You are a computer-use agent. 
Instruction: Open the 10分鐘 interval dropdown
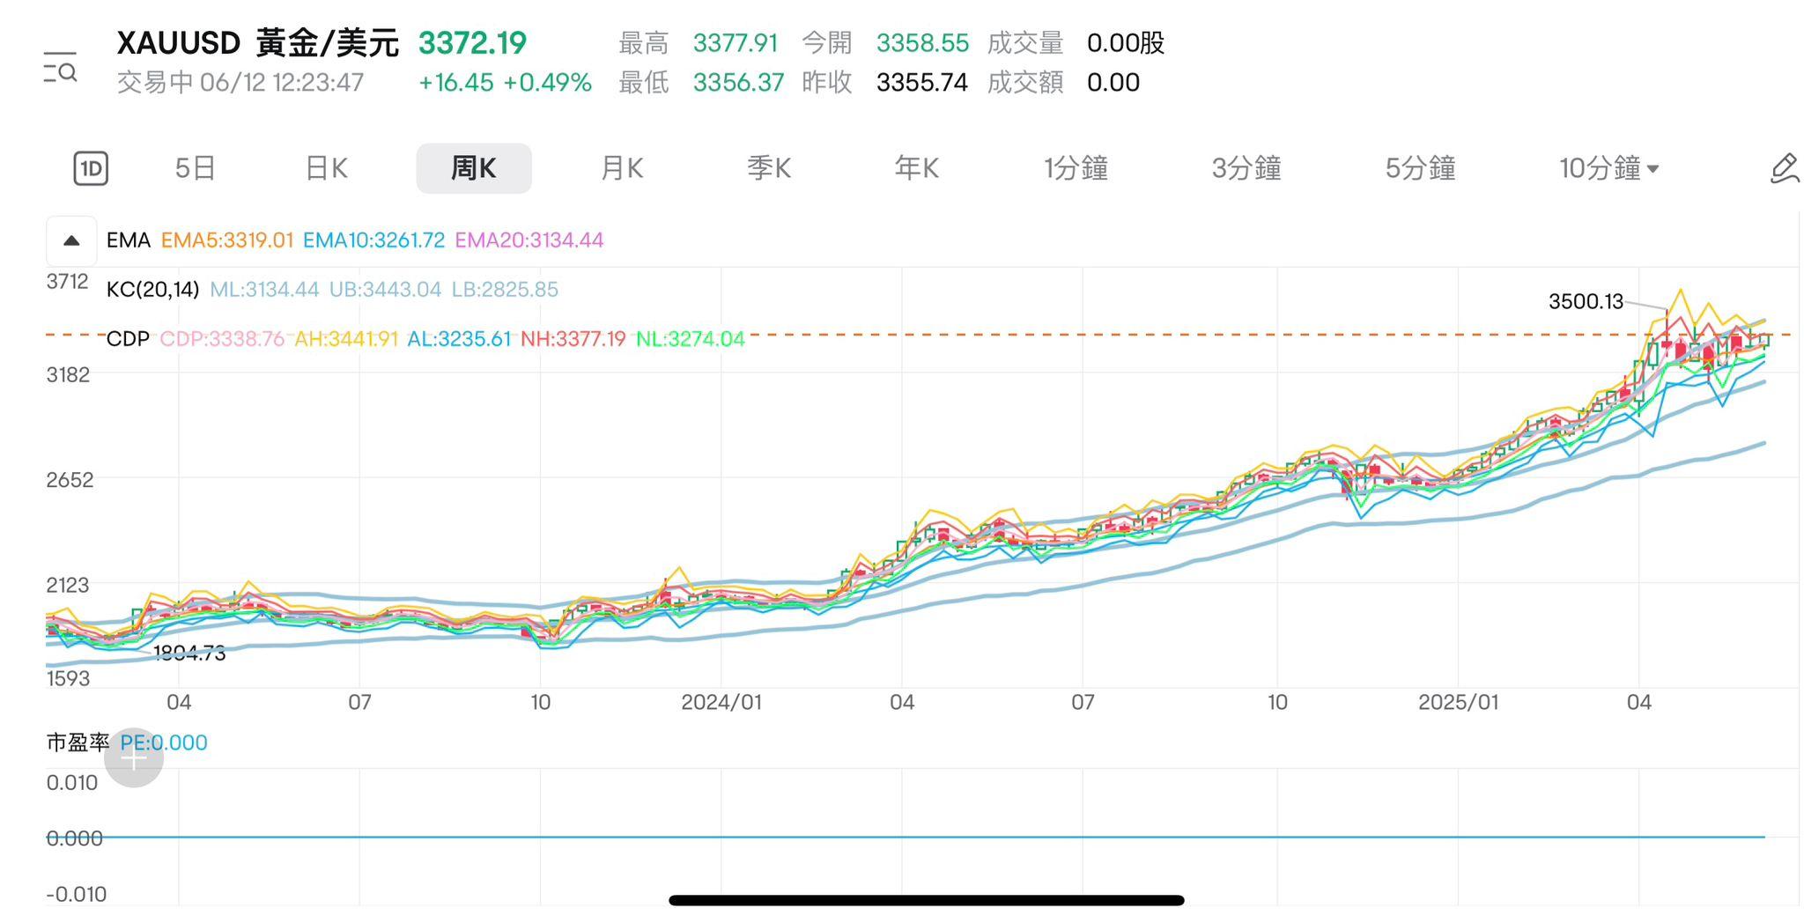pyautogui.click(x=1608, y=168)
